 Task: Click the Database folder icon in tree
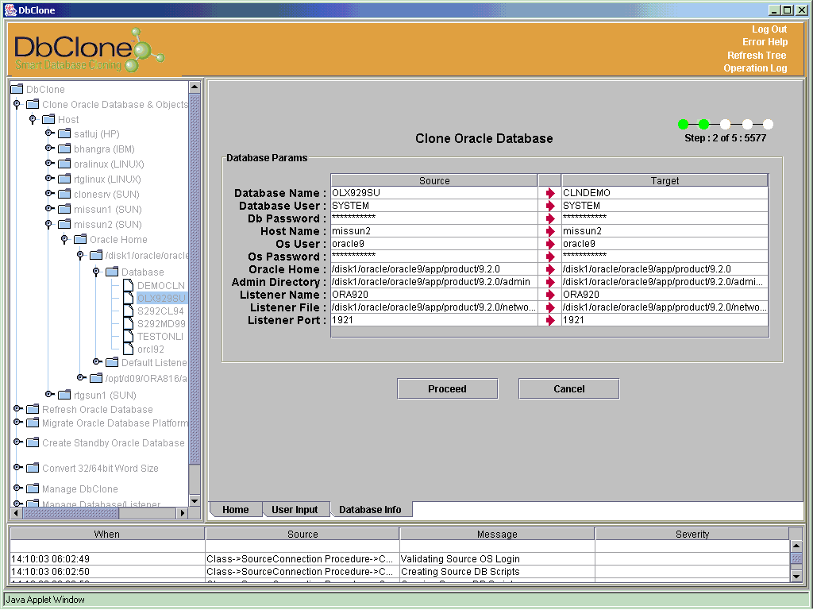112,272
